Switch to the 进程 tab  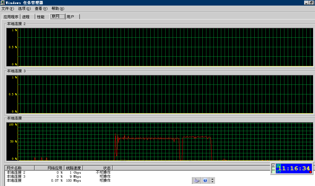[28, 17]
